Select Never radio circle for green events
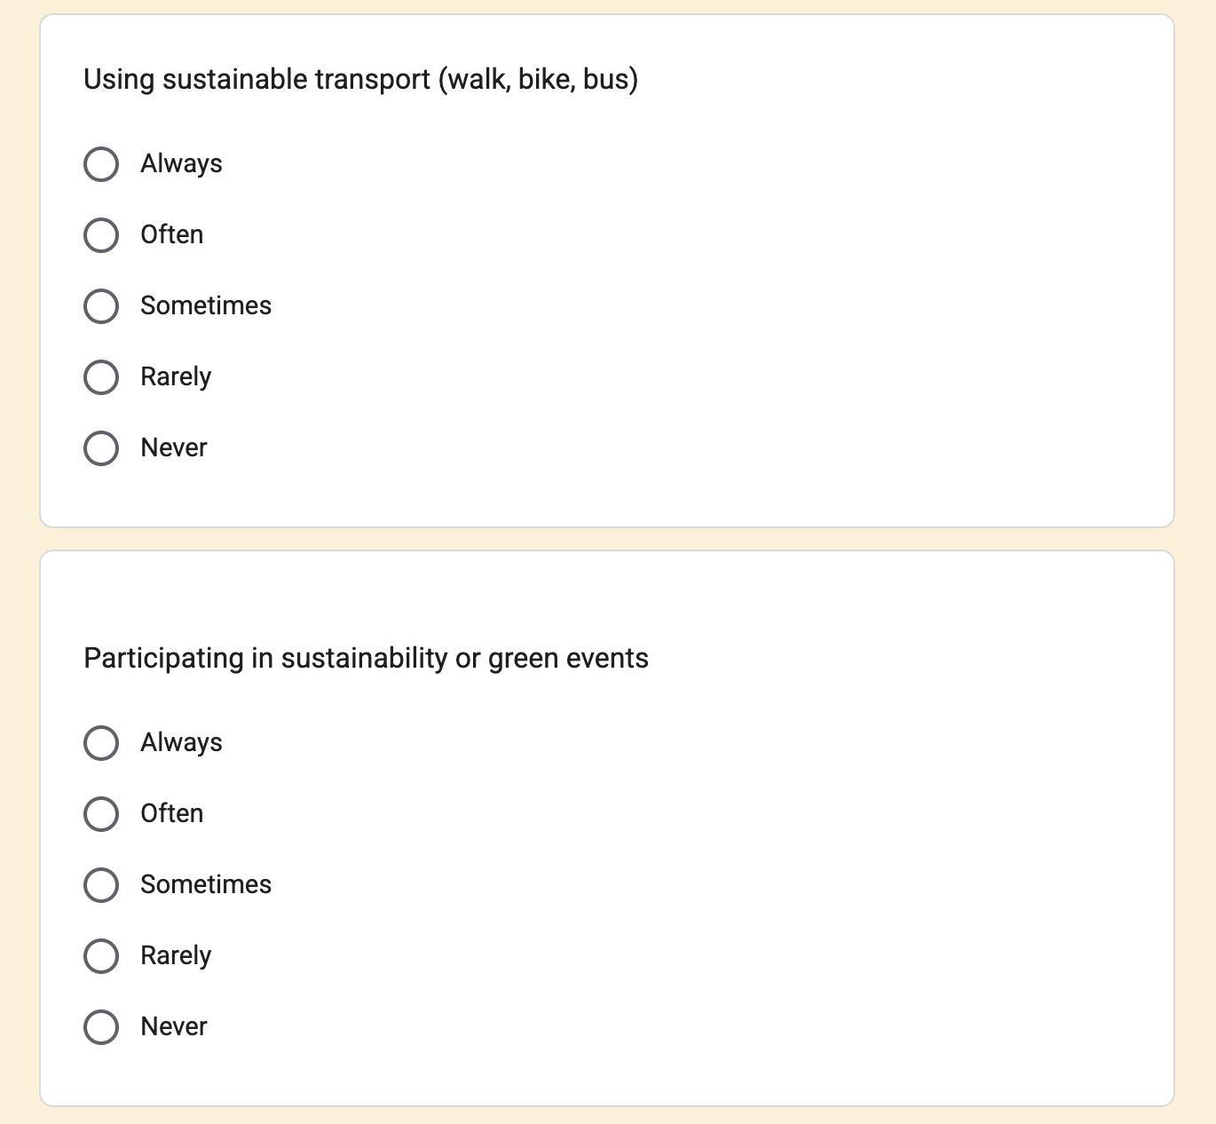Viewport: 1216px width, 1124px height. coord(101,1027)
